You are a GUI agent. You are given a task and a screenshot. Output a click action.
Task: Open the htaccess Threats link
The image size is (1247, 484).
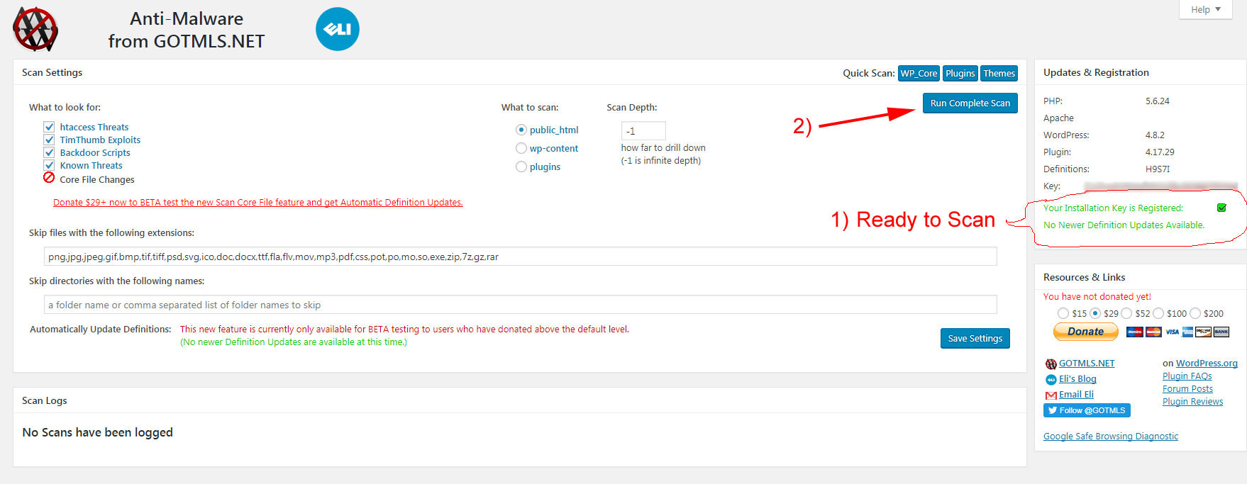pyautogui.click(x=94, y=127)
